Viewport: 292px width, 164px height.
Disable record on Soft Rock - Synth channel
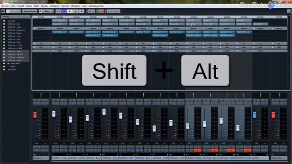[x=248, y=150]
